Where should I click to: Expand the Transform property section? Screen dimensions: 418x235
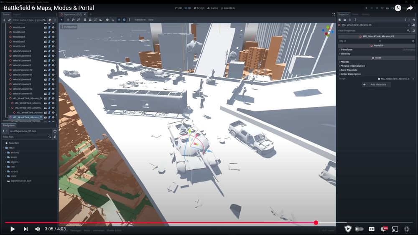pyautogui.click(x=346, y=50)
